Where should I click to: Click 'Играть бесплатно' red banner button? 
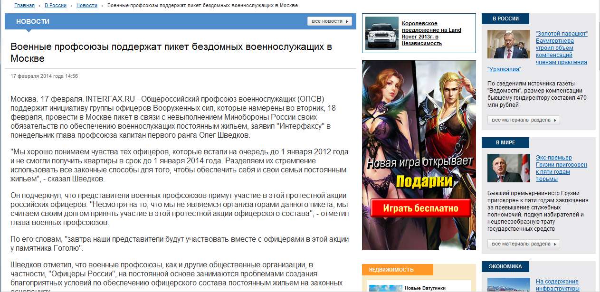[x=421, y=208]
